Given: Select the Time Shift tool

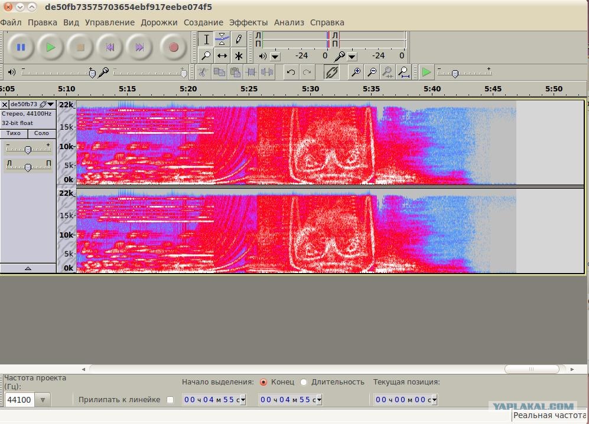Looking at the screenshot, I should 222,56.
